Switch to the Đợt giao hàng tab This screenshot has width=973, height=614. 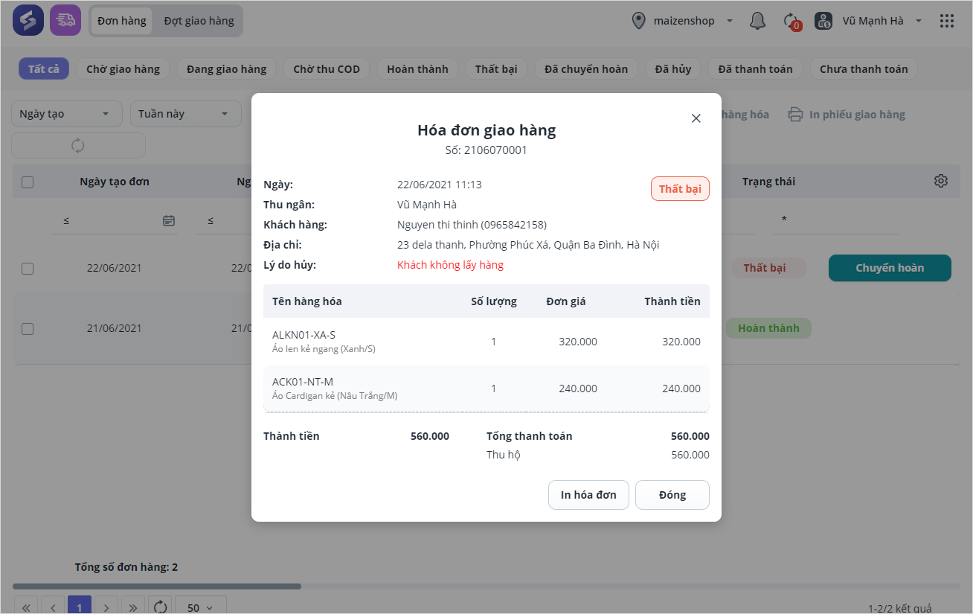tap(199, 21)
